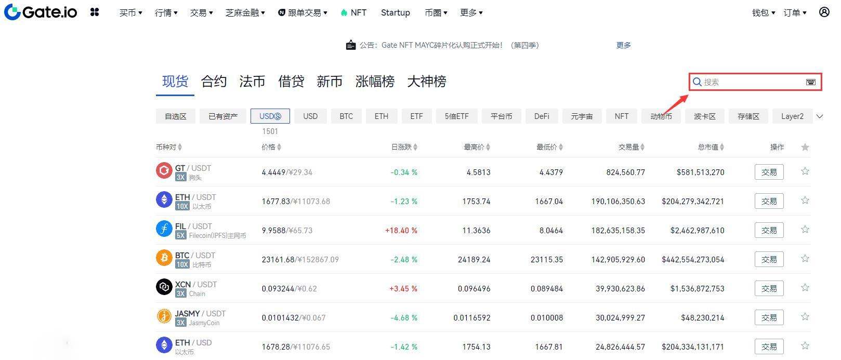
Task: Click the BTC Bitcoin coin icon
Action: (164, 258)
